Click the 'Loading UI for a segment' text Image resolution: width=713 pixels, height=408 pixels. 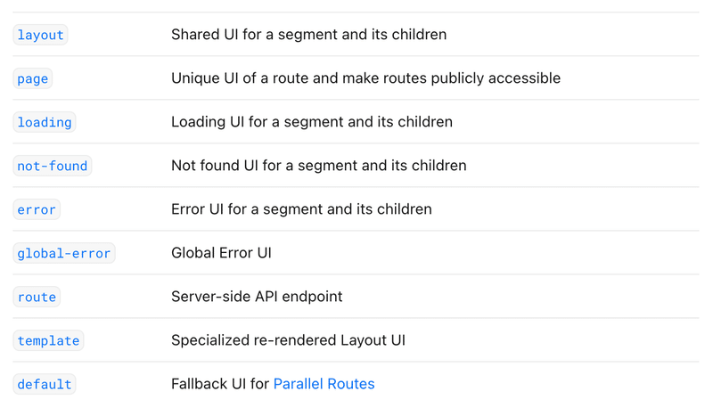[311, 122]
